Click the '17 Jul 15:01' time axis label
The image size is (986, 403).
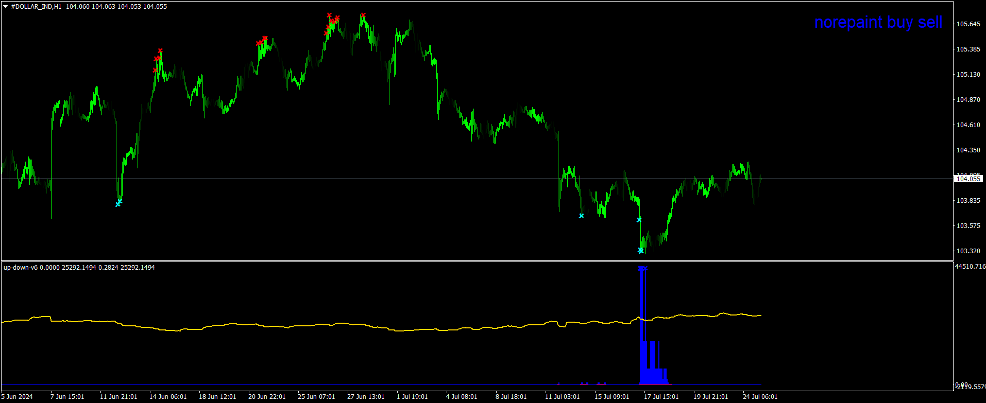click(661, 397)
